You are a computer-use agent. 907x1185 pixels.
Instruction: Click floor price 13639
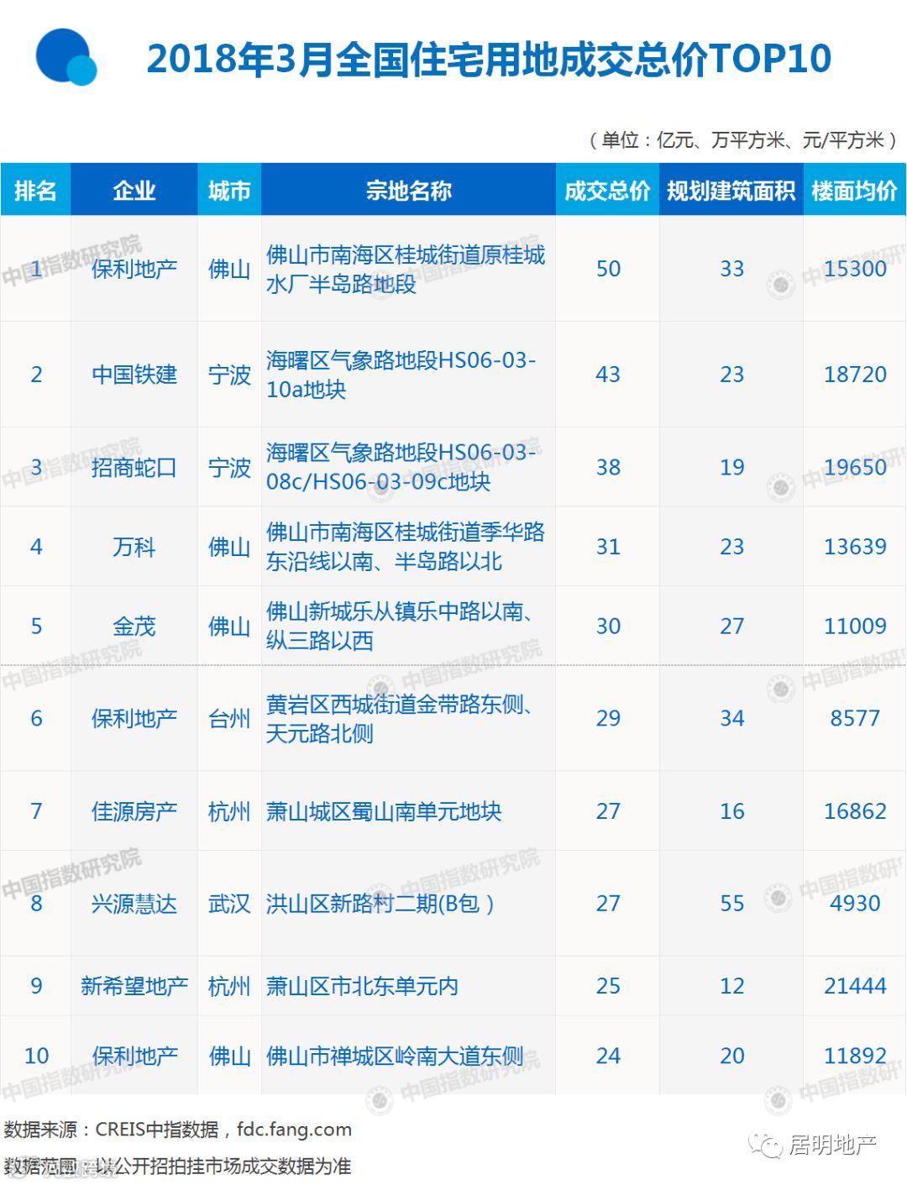pos(855,547)
